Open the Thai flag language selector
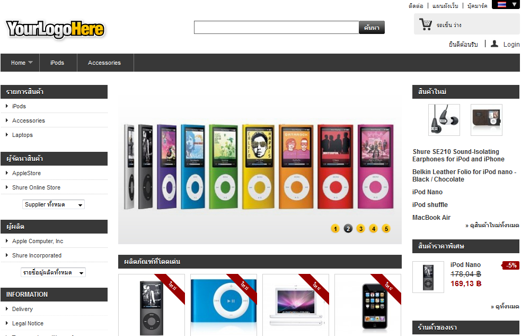This screenshot has width=521, height=336. 506,5
